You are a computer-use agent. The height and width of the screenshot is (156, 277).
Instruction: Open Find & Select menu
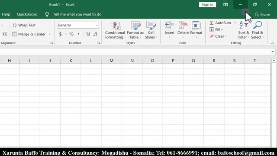(x=258, y=30)
